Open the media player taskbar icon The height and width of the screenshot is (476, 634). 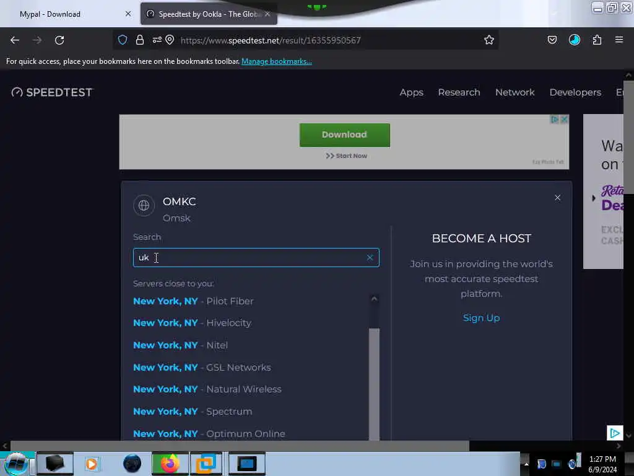[x=92, y=464]
